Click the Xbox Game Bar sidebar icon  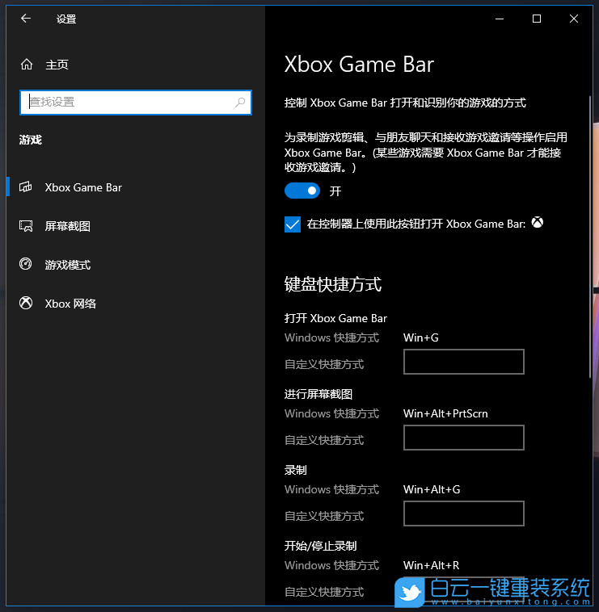click(x=26, y=187)
